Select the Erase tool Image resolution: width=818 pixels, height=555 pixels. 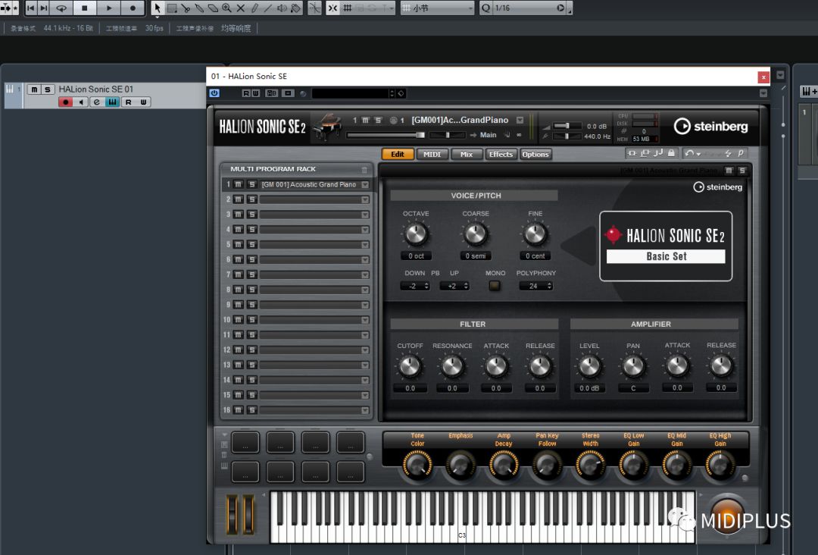pos(212,8)
